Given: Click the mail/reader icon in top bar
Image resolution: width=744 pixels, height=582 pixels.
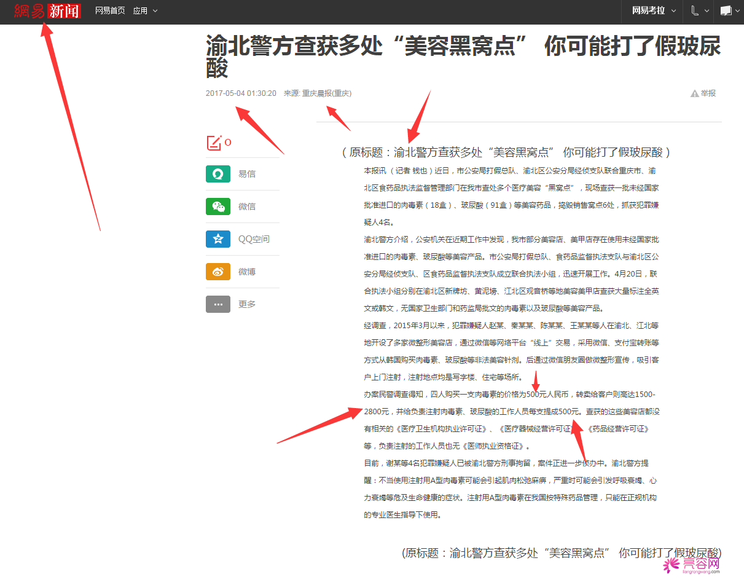Looking at the screenshot, I should click(726, 10).
